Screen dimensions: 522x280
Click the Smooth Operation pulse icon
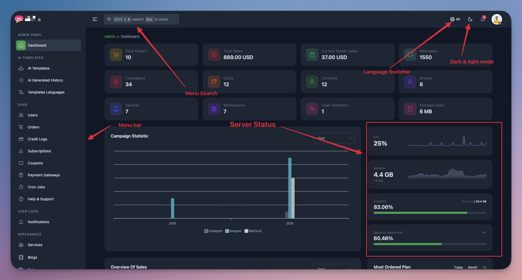coord(484,233)
